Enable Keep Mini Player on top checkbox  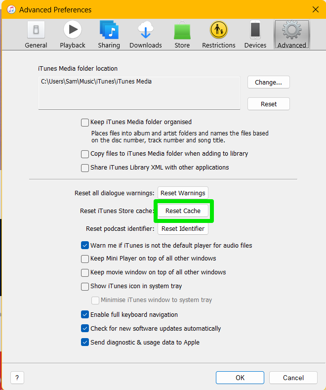click(85, 259)
